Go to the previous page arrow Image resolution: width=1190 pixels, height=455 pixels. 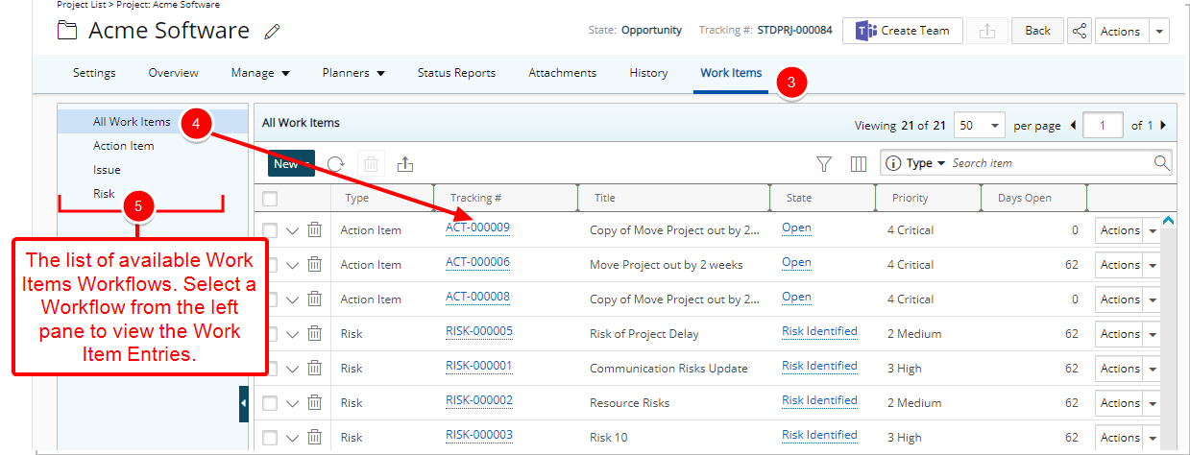tap(1073, 126)
